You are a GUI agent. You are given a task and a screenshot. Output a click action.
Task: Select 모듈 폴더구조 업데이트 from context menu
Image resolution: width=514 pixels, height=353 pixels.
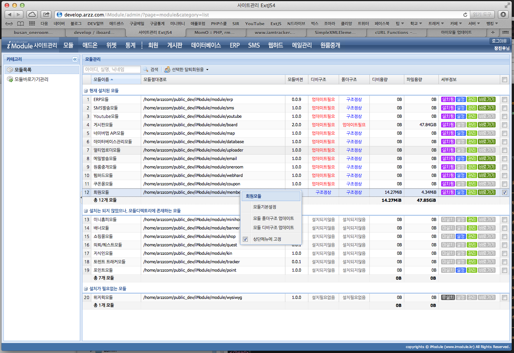click(x=273, y=218)
